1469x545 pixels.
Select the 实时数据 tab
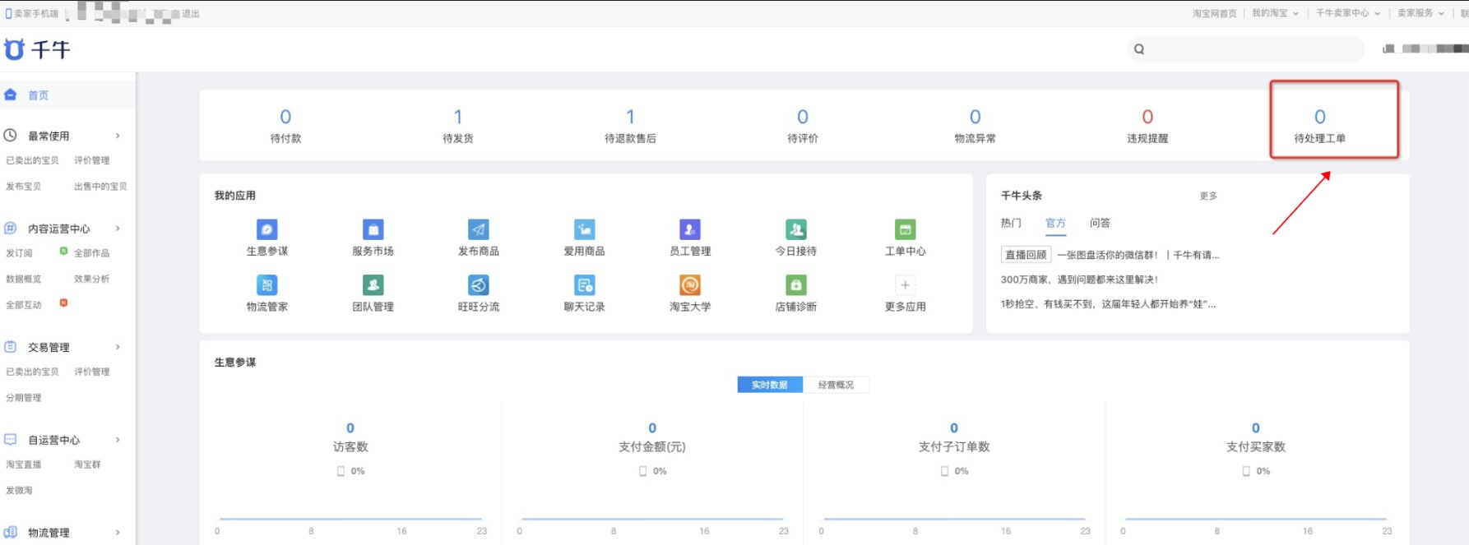[770, 385]
